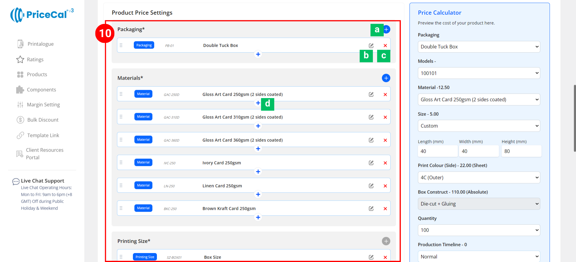Open the Quantity dropdown showing 100
Image resolution: width=576 pixels, height=262 pixels.
click(479, 230)
